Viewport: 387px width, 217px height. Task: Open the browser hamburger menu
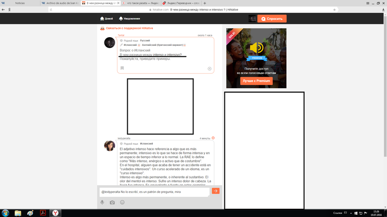pos(368,3)
